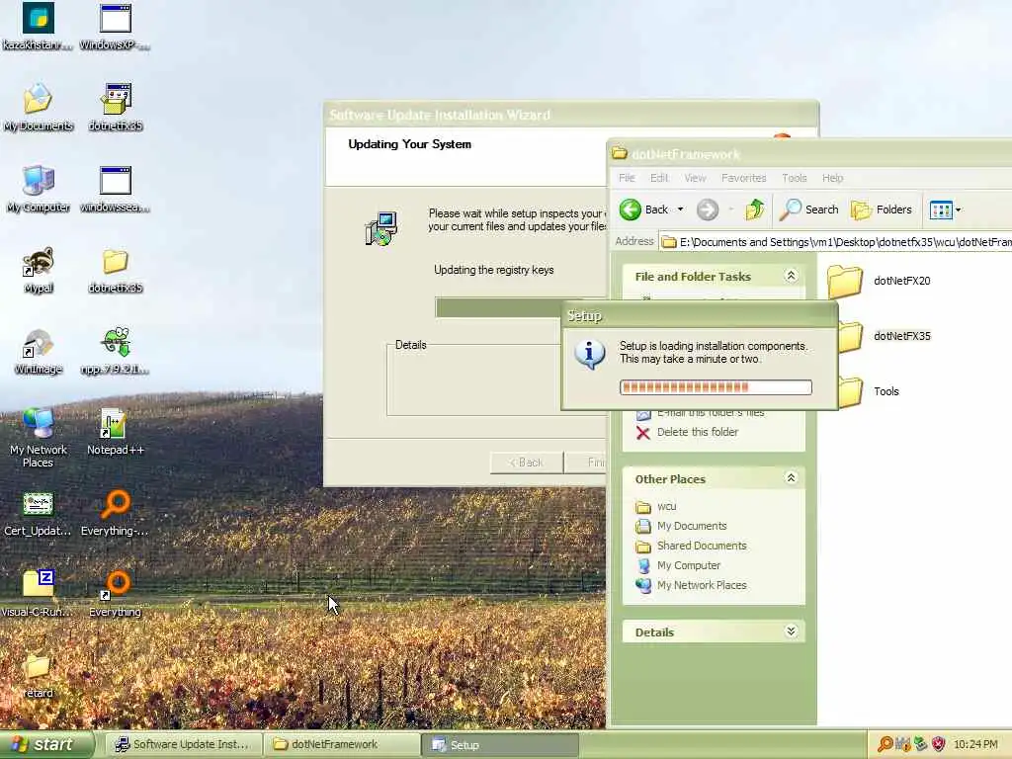This screenshot has width=1012, height=759.
Task: Click the Software Update Installation Wizard title bar
Action: tap(570, 115)
